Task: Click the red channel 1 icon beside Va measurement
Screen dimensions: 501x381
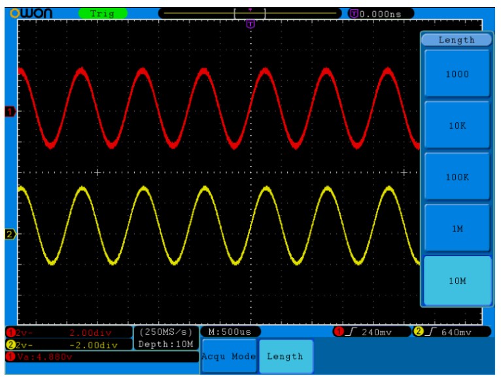Action: 11,357
